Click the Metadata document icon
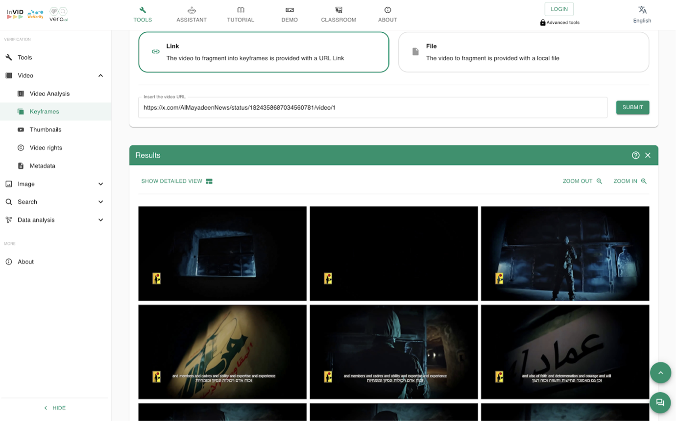This screenshot has height=423, width=678. click(x=21, y=166)
